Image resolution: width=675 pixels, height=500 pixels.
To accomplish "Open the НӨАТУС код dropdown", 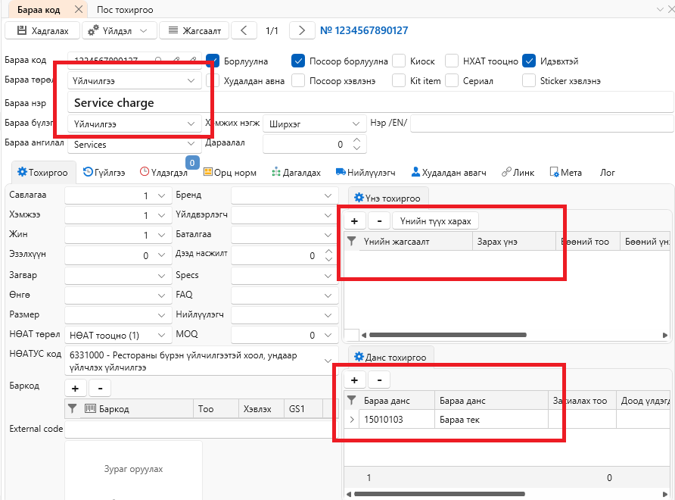I will coord(328,361).
